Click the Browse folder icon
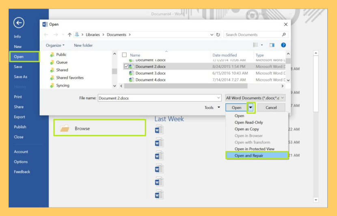Screen dimensions: 337x216 [65, 129]
